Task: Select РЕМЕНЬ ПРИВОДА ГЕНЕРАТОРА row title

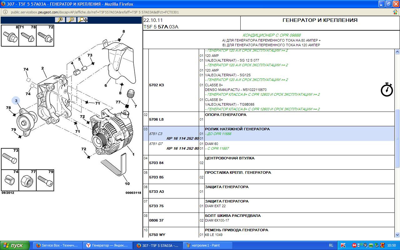Action: pos(237,230)
